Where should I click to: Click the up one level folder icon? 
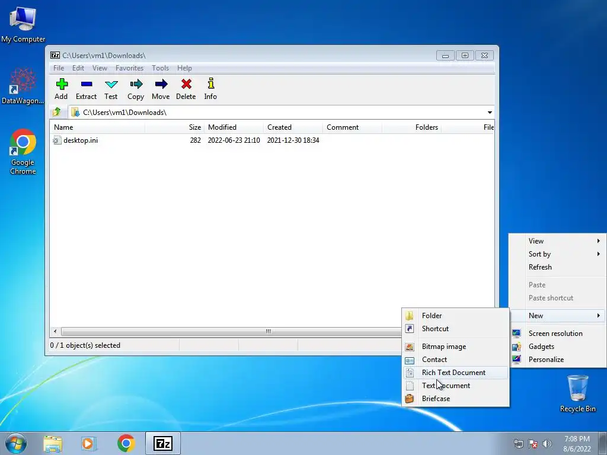tap(57, 112)
